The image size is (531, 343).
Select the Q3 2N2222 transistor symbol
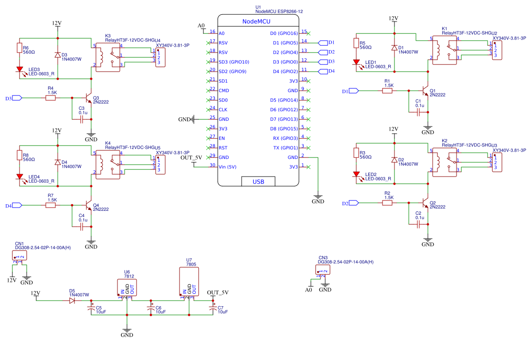click(88, 98)
